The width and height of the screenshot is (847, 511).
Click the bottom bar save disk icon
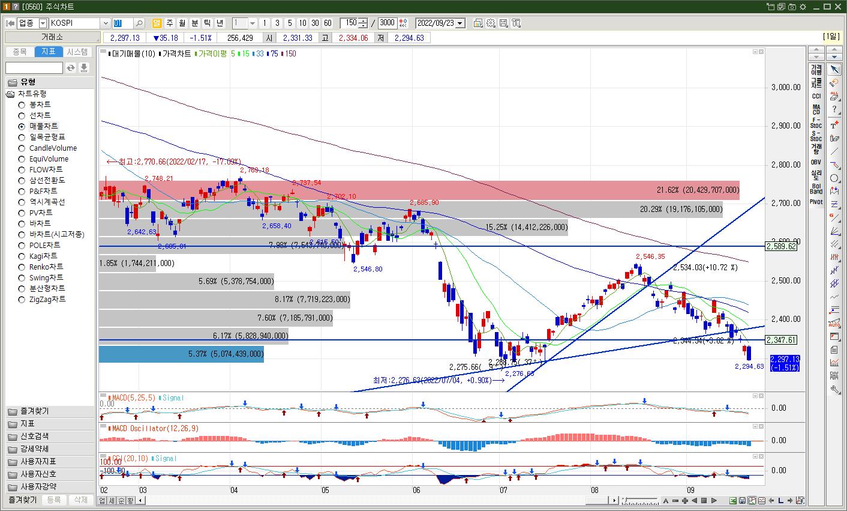[x=742, y=501]
